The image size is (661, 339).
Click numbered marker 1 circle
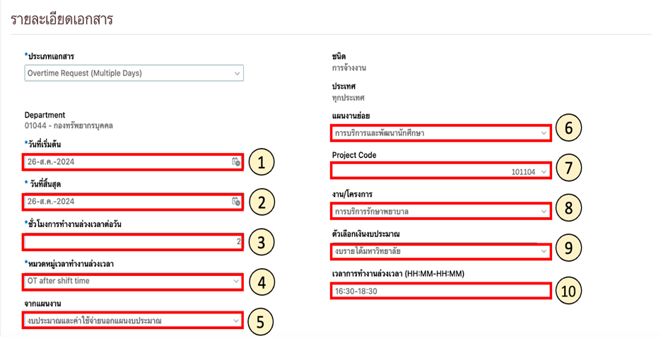261,163
